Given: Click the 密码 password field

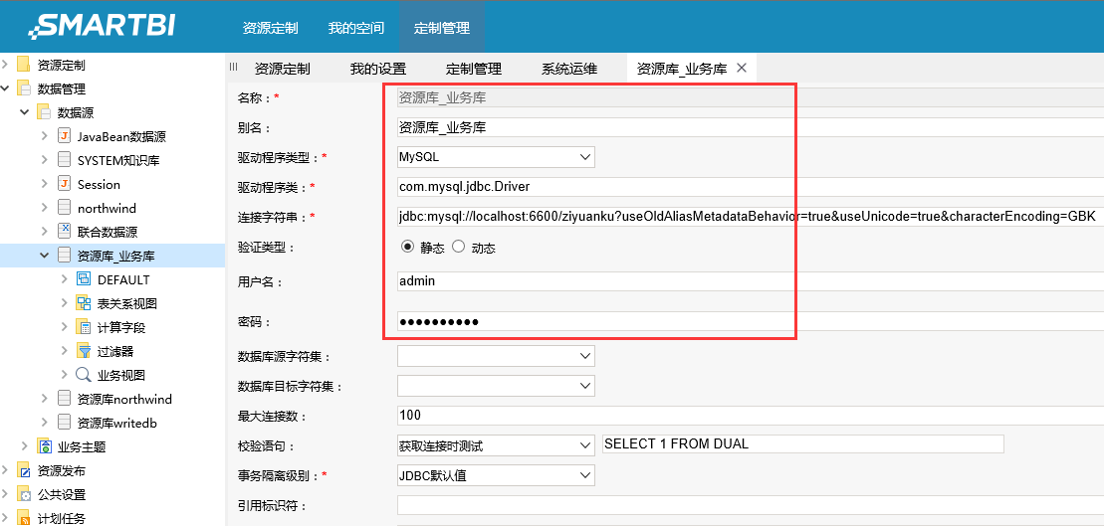Looking at the screenshot, I should coord(751,321).
